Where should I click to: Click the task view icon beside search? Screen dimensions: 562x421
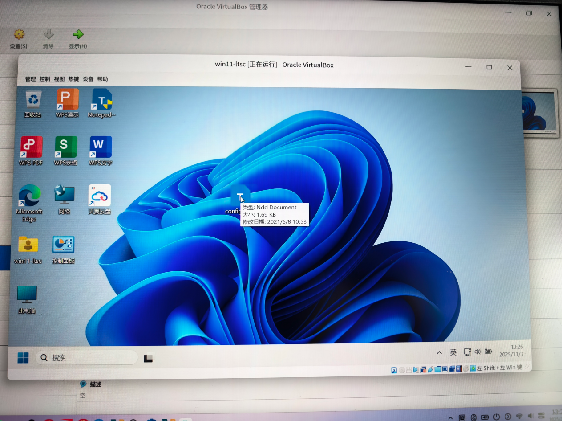[148, 358]
